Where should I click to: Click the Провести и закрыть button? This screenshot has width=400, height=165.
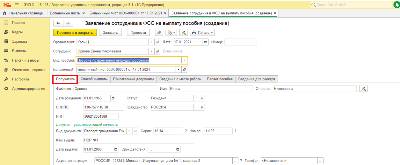tap(75, 32)
